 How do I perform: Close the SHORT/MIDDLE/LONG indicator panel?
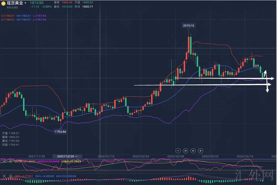point(4,161)
